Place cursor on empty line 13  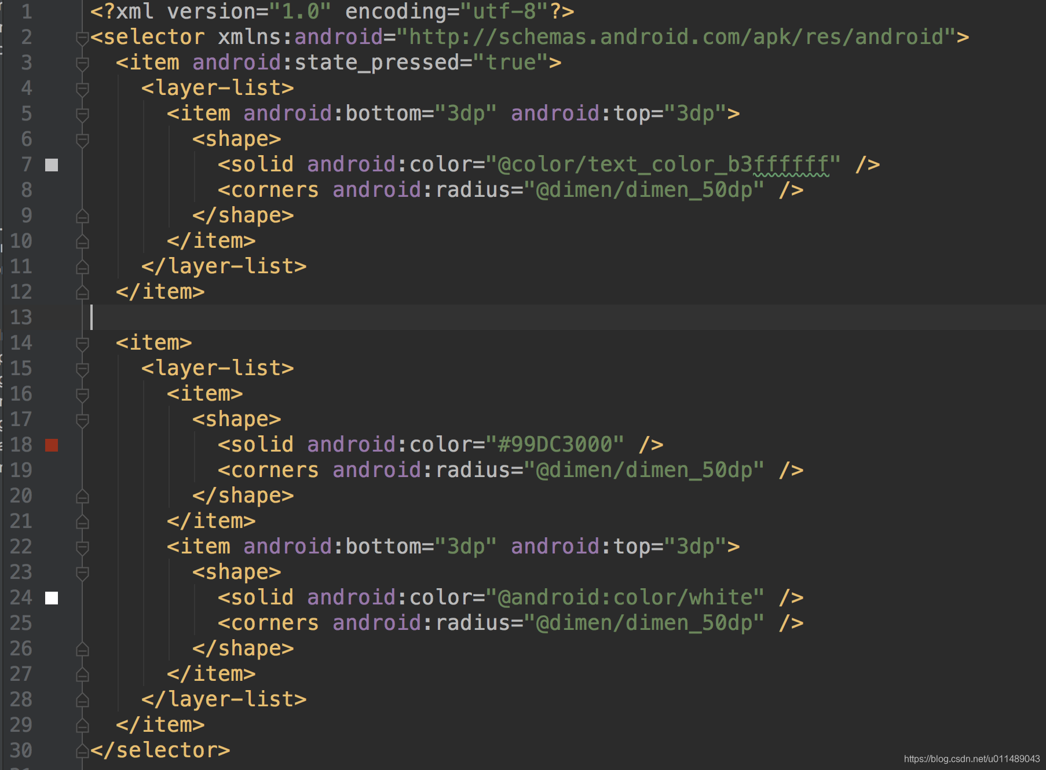point(568,317)
